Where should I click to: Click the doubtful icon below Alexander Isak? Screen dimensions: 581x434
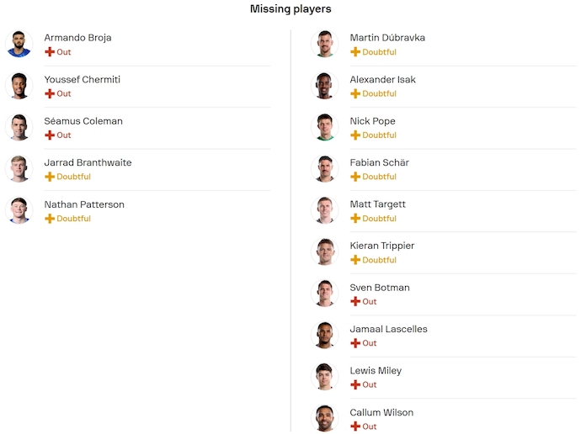355,93
